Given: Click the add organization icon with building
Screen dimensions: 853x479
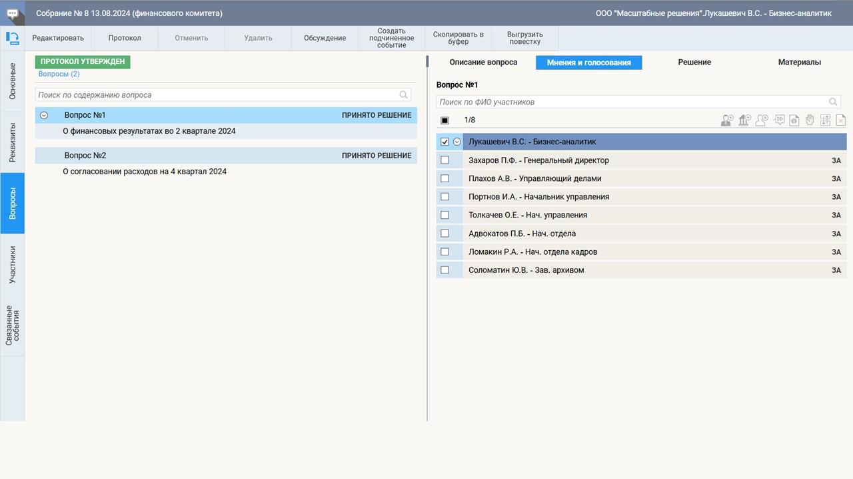Looking at the screenshot, I should (x=744, y=120).
